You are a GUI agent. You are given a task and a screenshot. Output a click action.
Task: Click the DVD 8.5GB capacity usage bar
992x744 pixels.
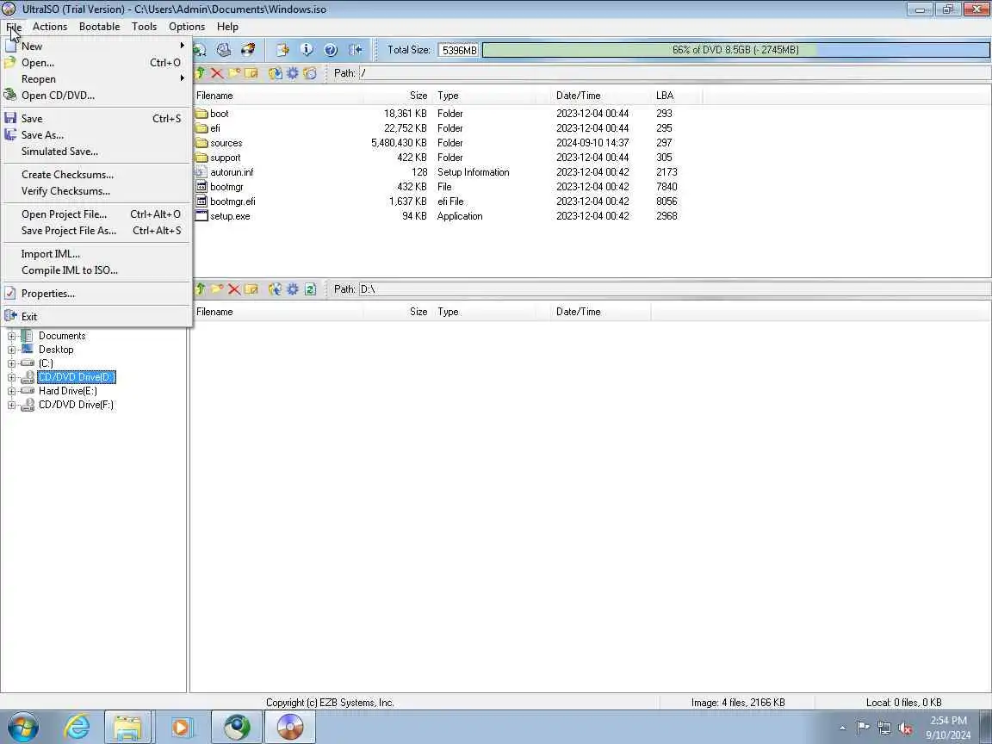(x=735, y=50)
